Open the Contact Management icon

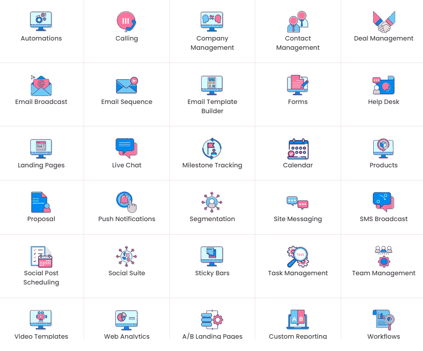coord(298,21)
